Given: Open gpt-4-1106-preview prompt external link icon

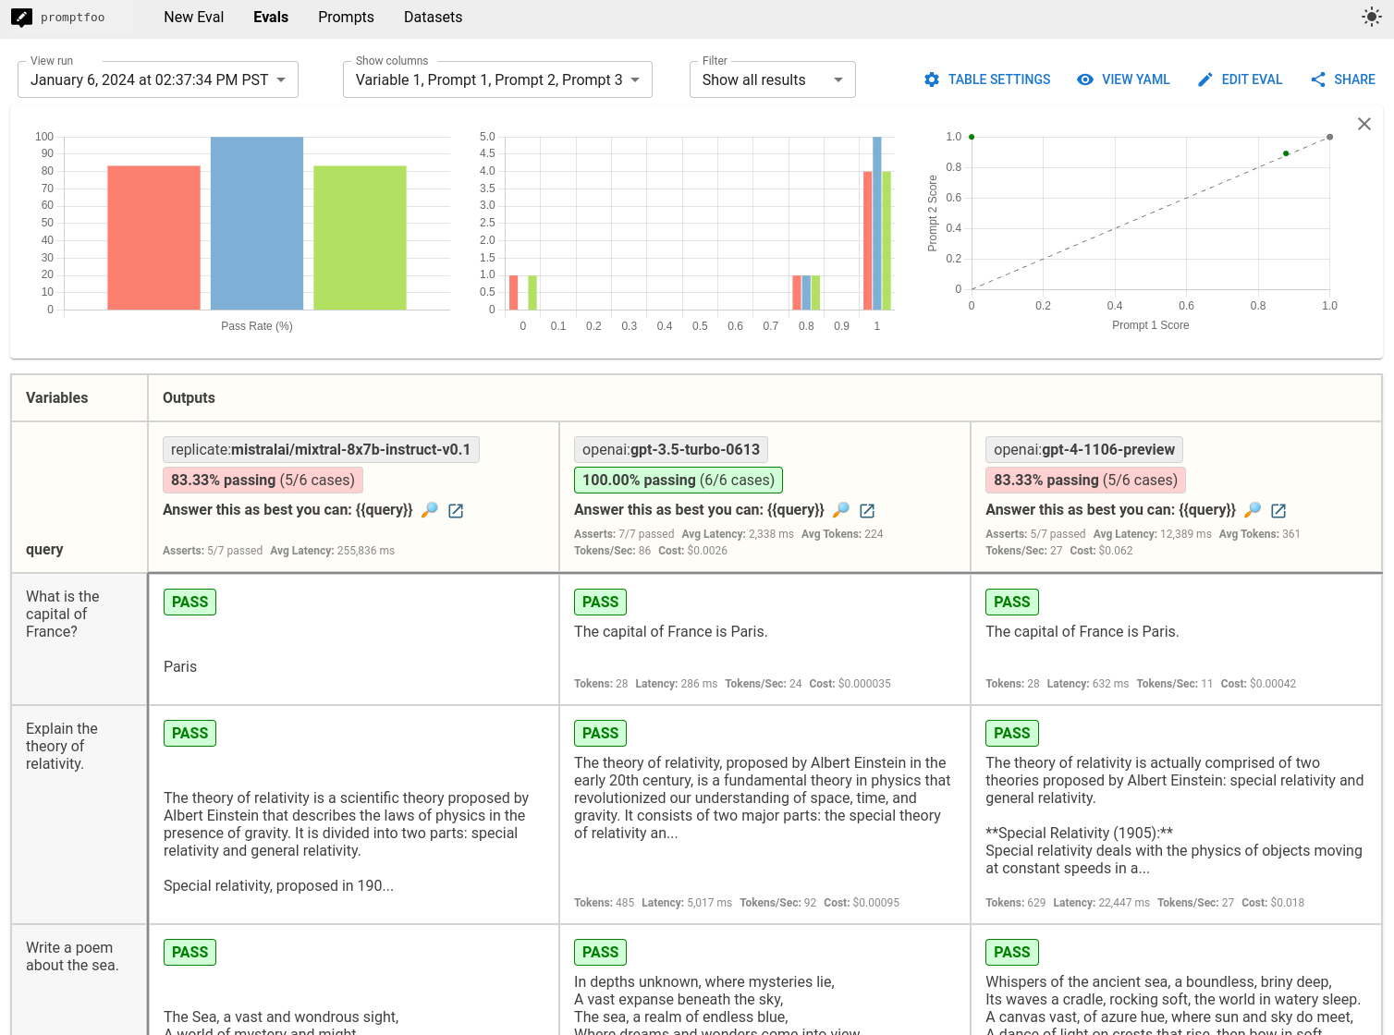Looking at the screenshot, I should pos(1278,510).
